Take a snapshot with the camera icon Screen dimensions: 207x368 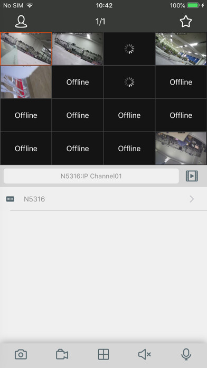pyautogui.click(x=21, y=354)
